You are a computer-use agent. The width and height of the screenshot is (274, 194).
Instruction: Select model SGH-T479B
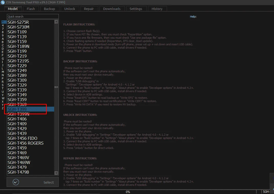click(x=31, y=172)
